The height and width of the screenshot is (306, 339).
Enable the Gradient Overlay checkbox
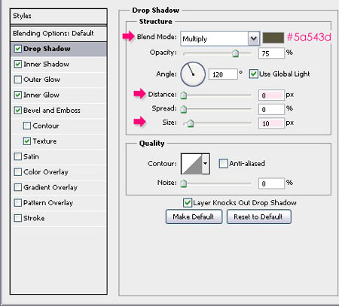click(x=18, y=187)
